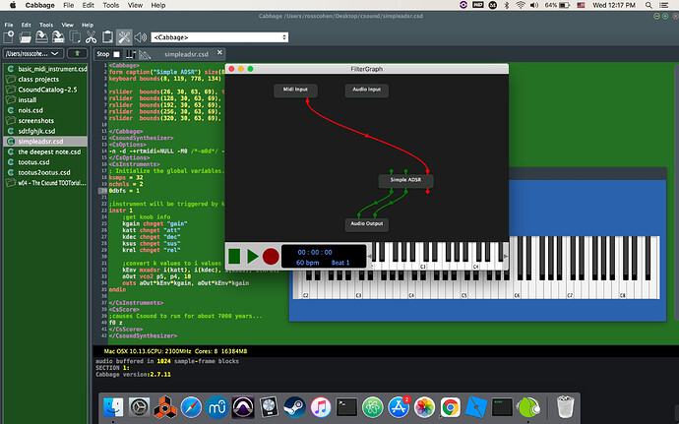The height and width of the screenshot is (424, 679).
Task: Open the <Cabbage> section combo box
Action: [x=219, y=37]
